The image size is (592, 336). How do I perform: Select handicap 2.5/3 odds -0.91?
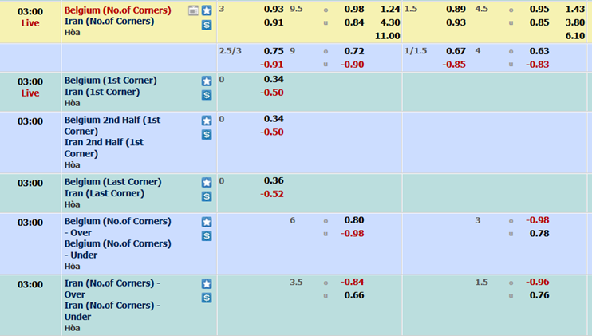pos(272,65)
